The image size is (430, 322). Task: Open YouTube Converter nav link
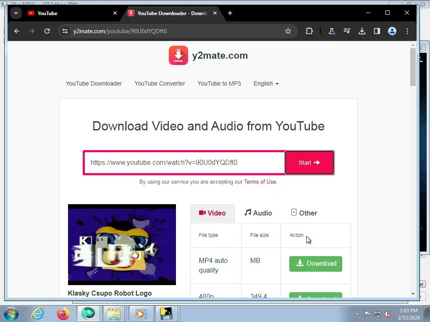pos(160,83)
